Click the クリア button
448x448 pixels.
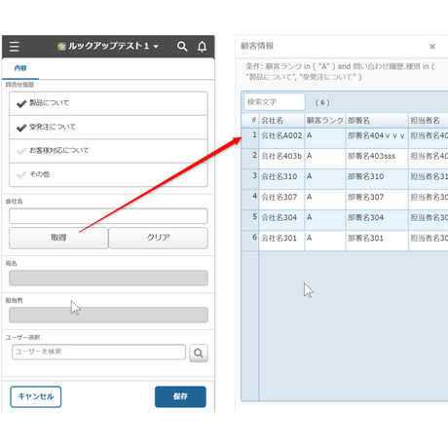[158, 238]
